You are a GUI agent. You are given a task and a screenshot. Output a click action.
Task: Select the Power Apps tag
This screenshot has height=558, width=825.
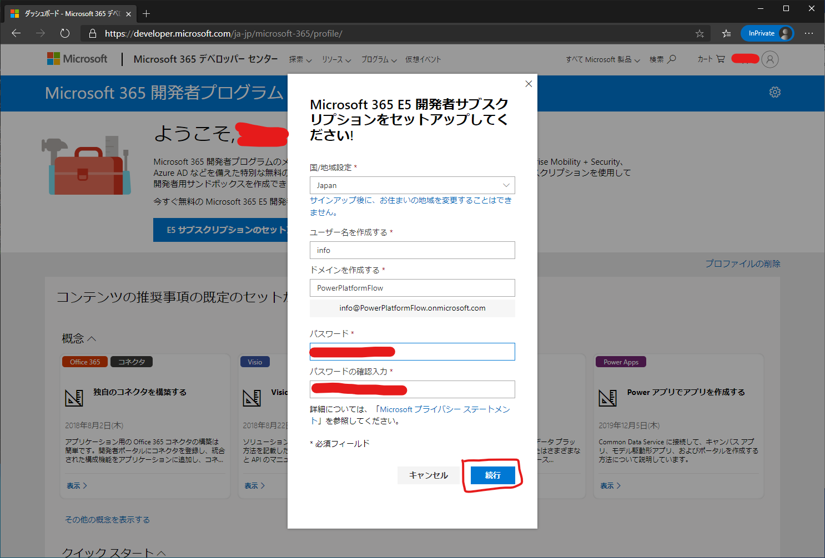click(x=621, y=362)
